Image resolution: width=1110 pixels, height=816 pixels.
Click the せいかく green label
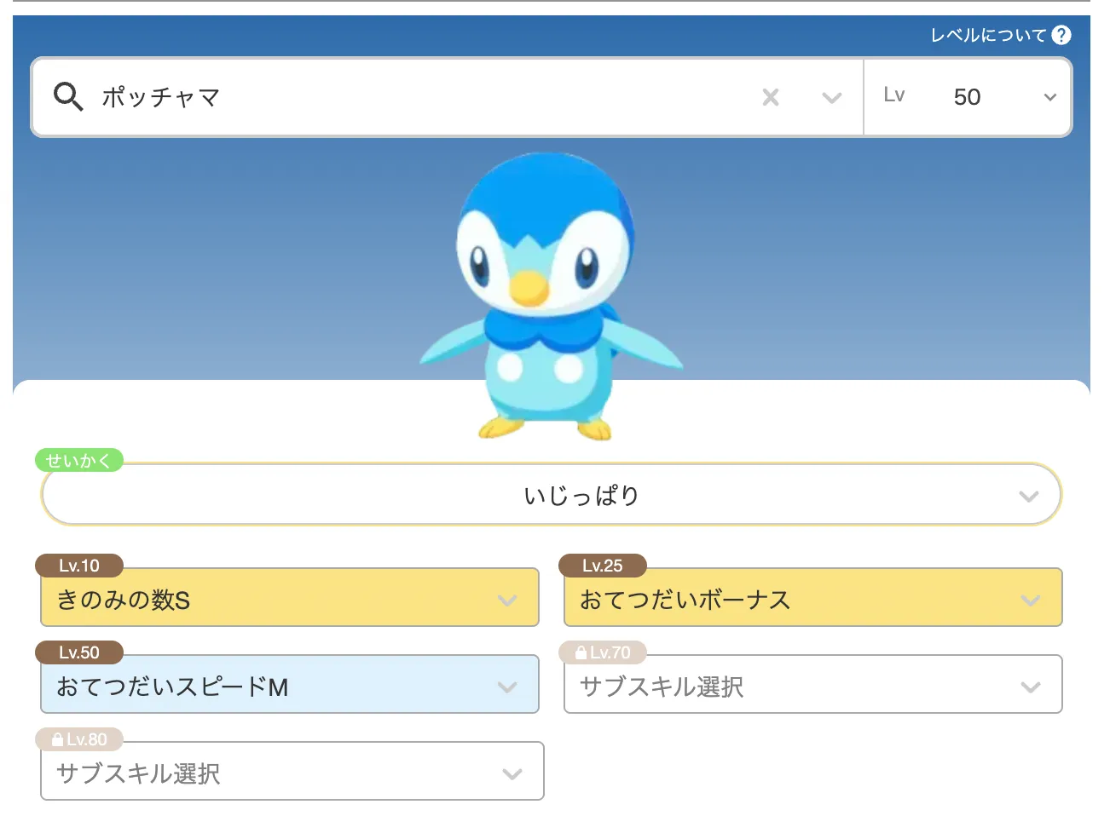click(x=78, y=461)
